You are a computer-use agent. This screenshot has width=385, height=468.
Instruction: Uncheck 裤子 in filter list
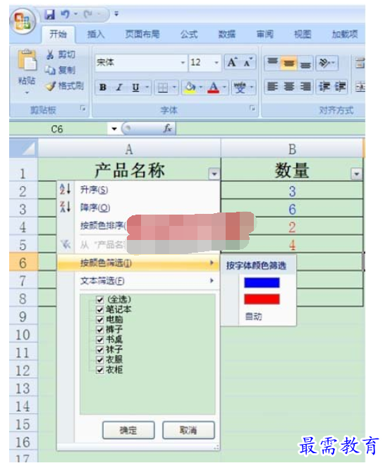tap(100, 330)
